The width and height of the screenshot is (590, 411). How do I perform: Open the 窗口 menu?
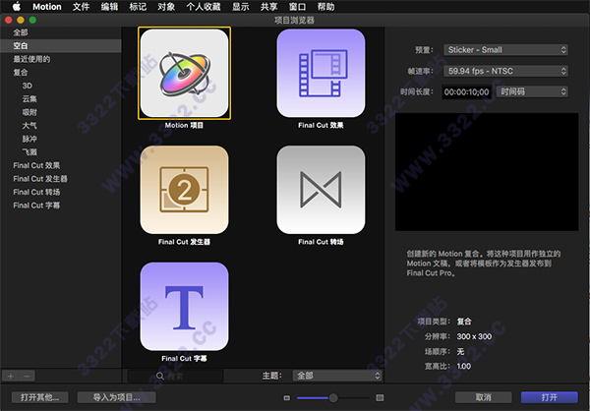click(297, 7)
